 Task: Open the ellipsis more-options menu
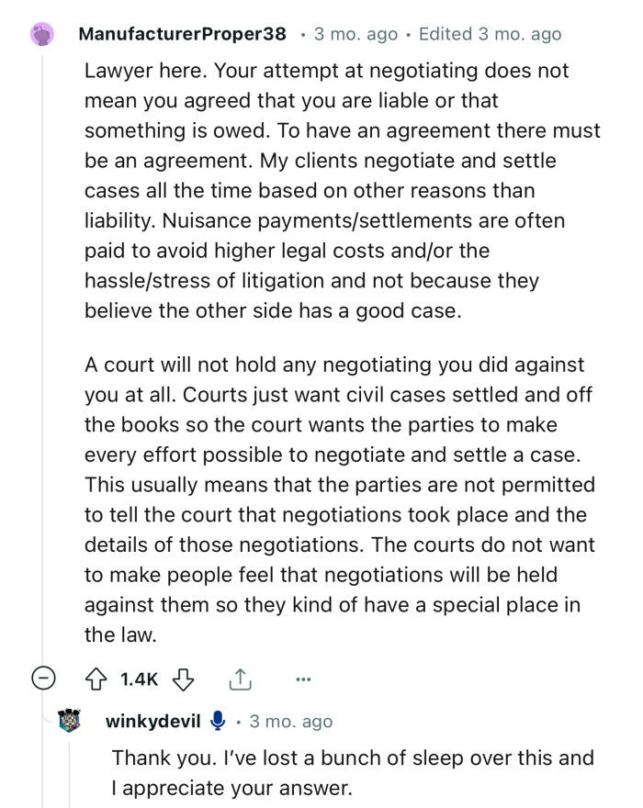pos(303,679)
